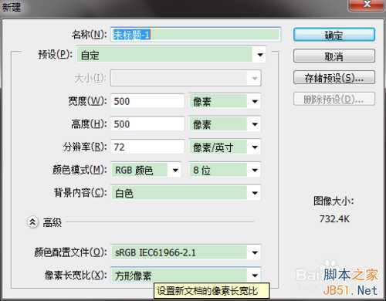
Task: Click the 高度(H) label
Action: coord(89,124)
